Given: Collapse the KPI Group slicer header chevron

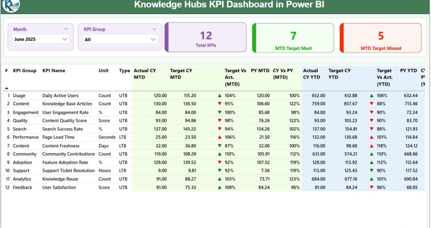Looking at the screenshot, I should (x=154, y=29).
